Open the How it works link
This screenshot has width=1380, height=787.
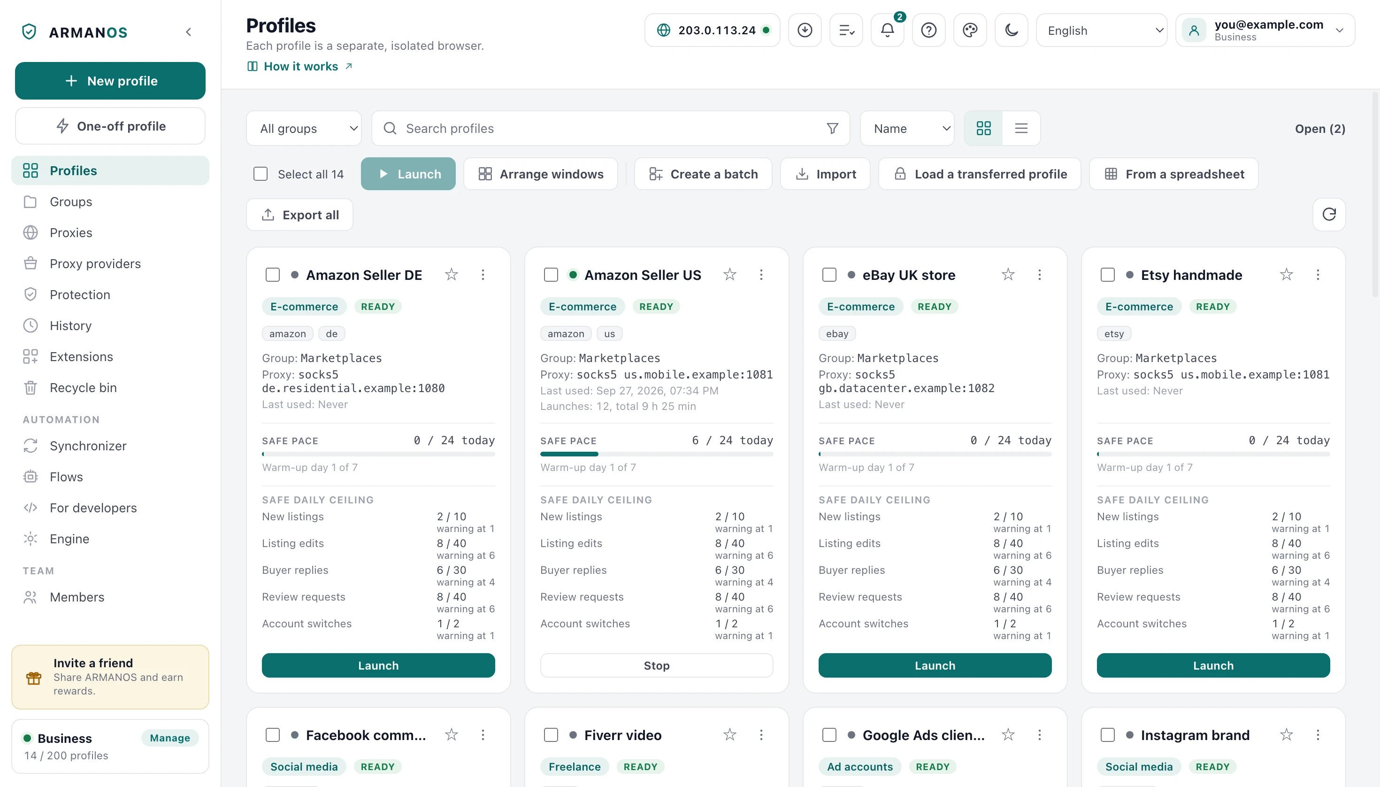click(300, 66)
